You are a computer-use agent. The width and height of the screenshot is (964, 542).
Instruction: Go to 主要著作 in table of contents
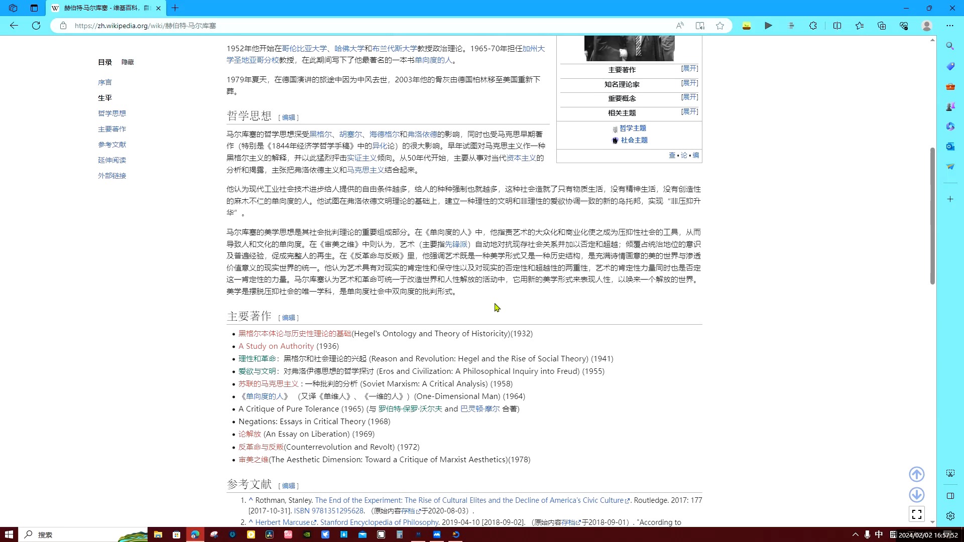click(112, 129)
